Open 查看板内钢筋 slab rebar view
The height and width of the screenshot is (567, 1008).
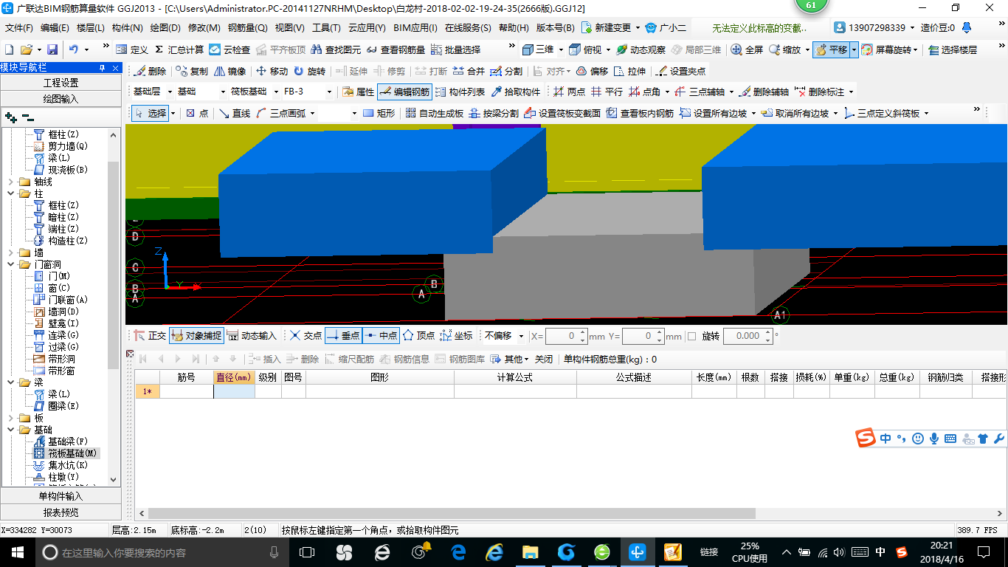click(x=640, y=113)
